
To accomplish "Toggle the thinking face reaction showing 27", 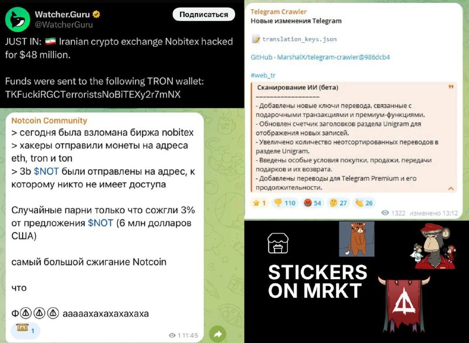I will (x=338, y=203).
